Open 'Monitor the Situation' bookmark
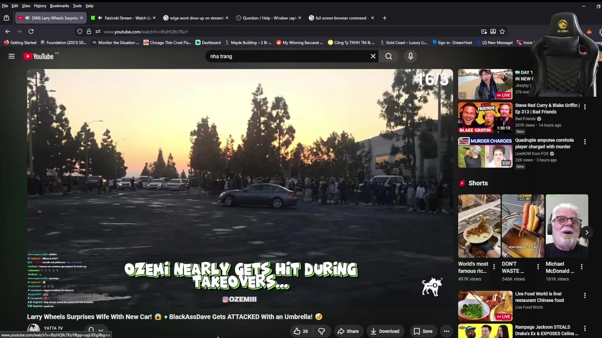 pyautogui.click(x=115, y=43)
